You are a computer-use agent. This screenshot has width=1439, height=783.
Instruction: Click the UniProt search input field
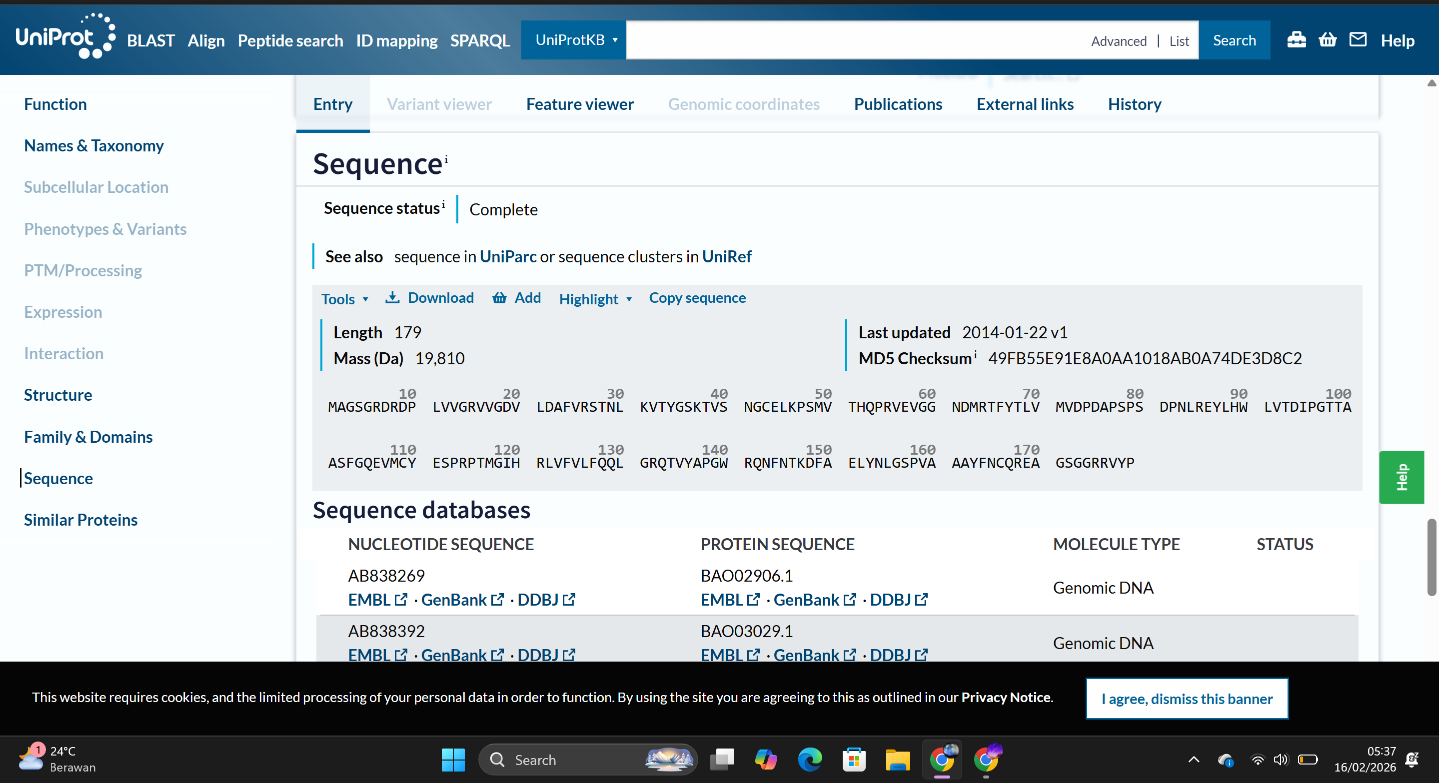click(855, 40)
